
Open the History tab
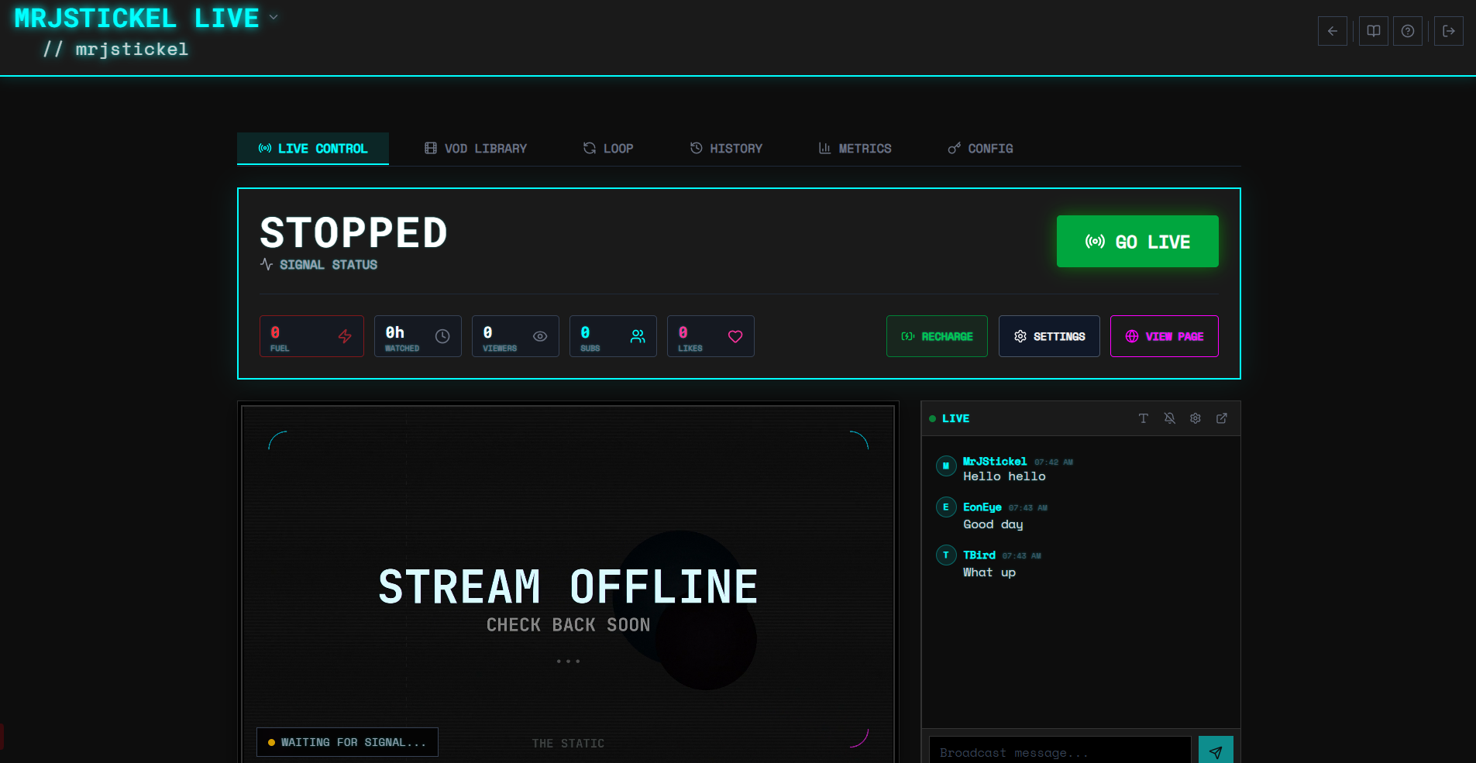pyautogui.click(x=726, y=149)
